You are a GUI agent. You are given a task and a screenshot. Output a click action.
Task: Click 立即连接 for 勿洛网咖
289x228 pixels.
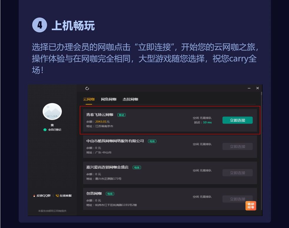237,199
